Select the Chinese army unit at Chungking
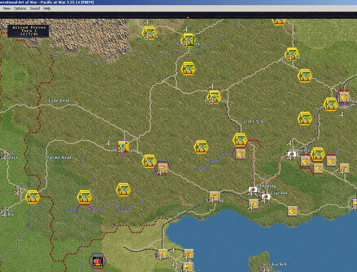Image resolution: width=357 pixels, height=272 pixels. click(188, 40)
